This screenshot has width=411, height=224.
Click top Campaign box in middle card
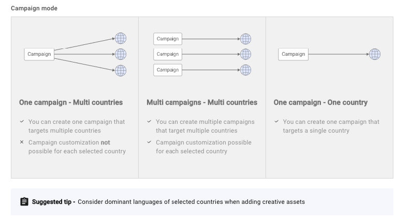click(x=168, y=39)
